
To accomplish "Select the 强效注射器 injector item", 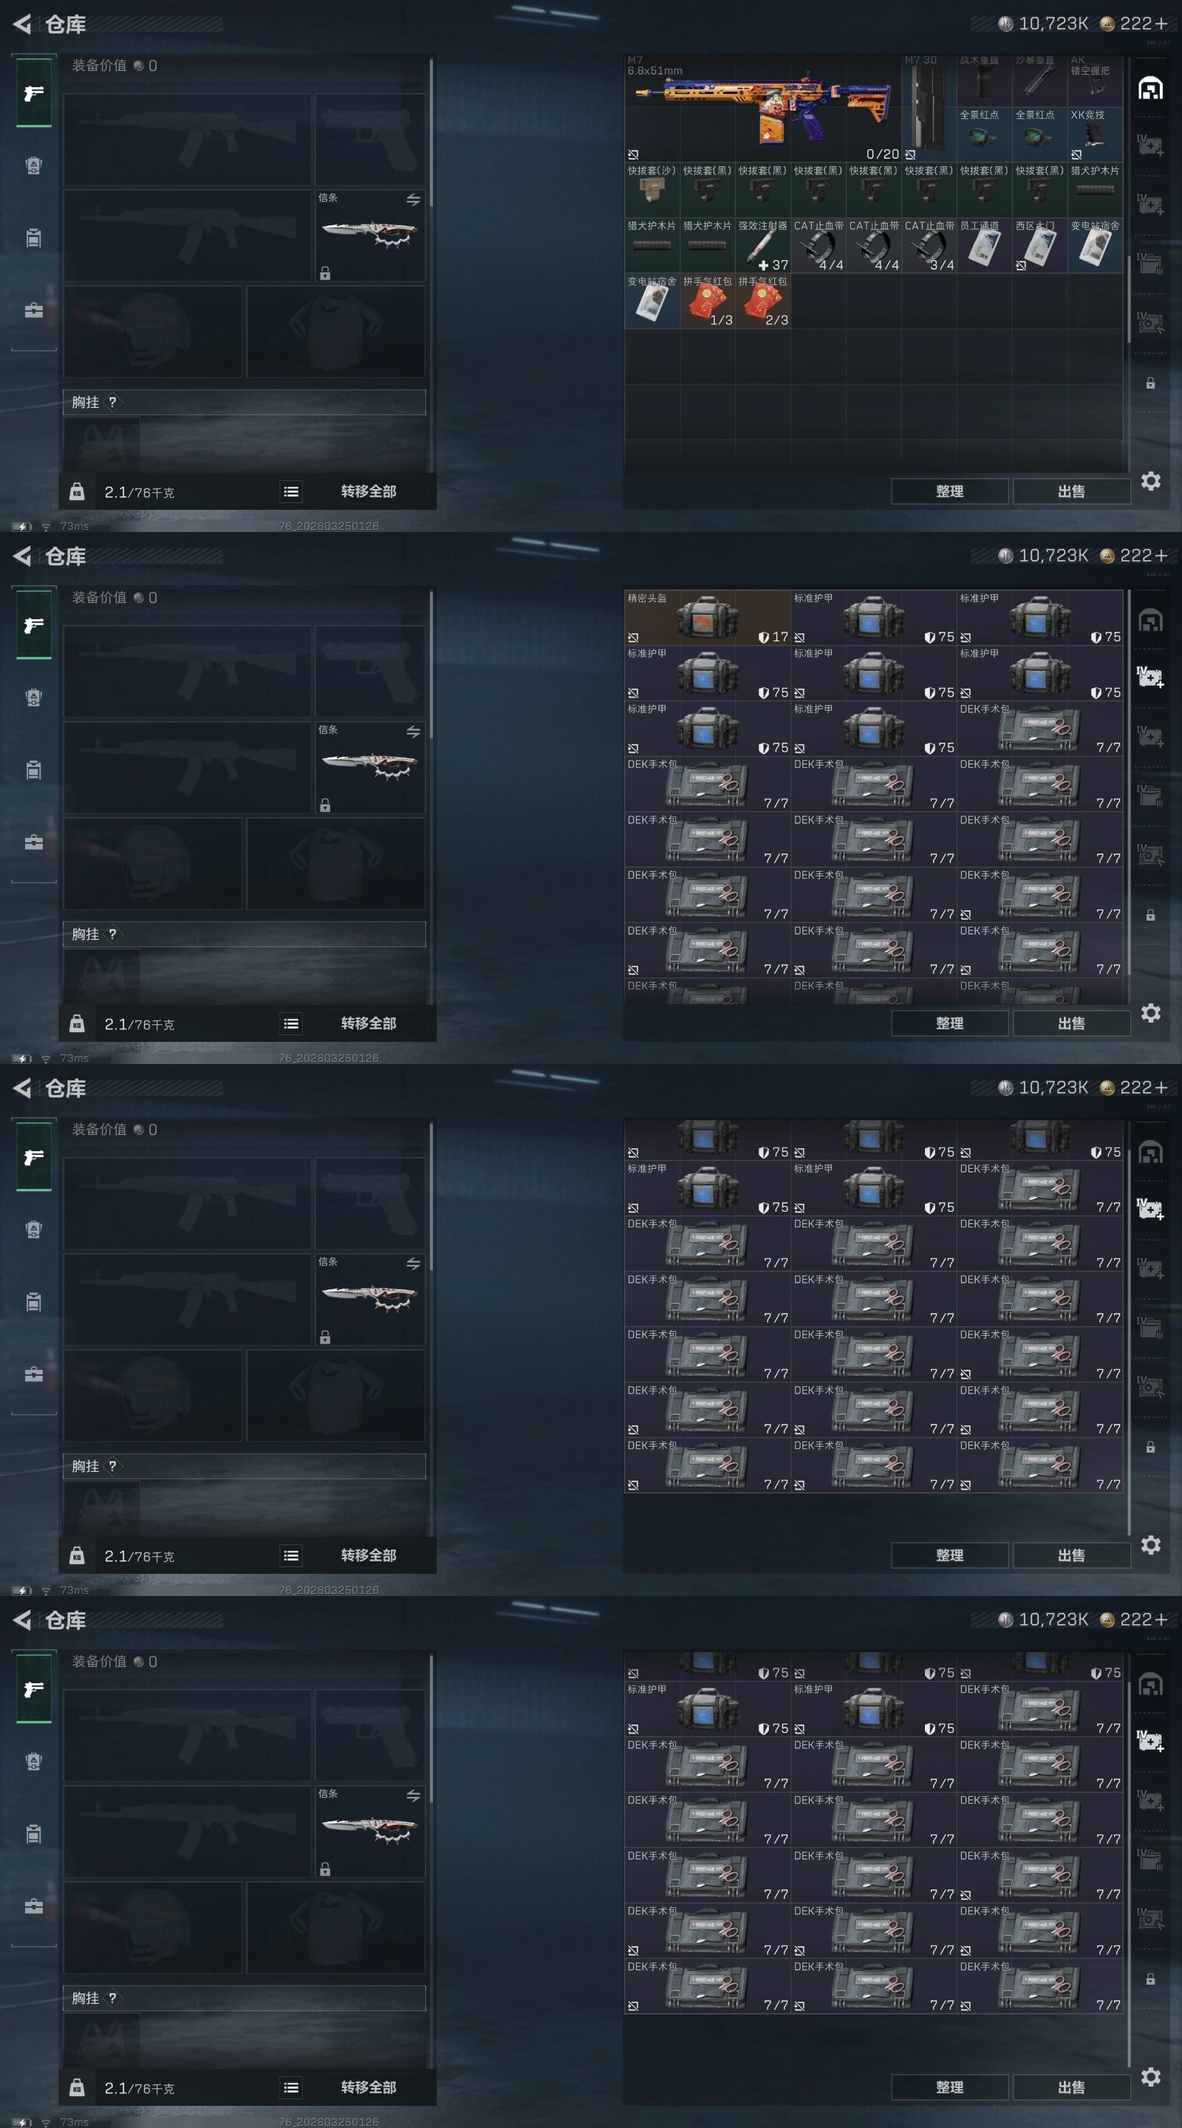I will tap(763, 245).
